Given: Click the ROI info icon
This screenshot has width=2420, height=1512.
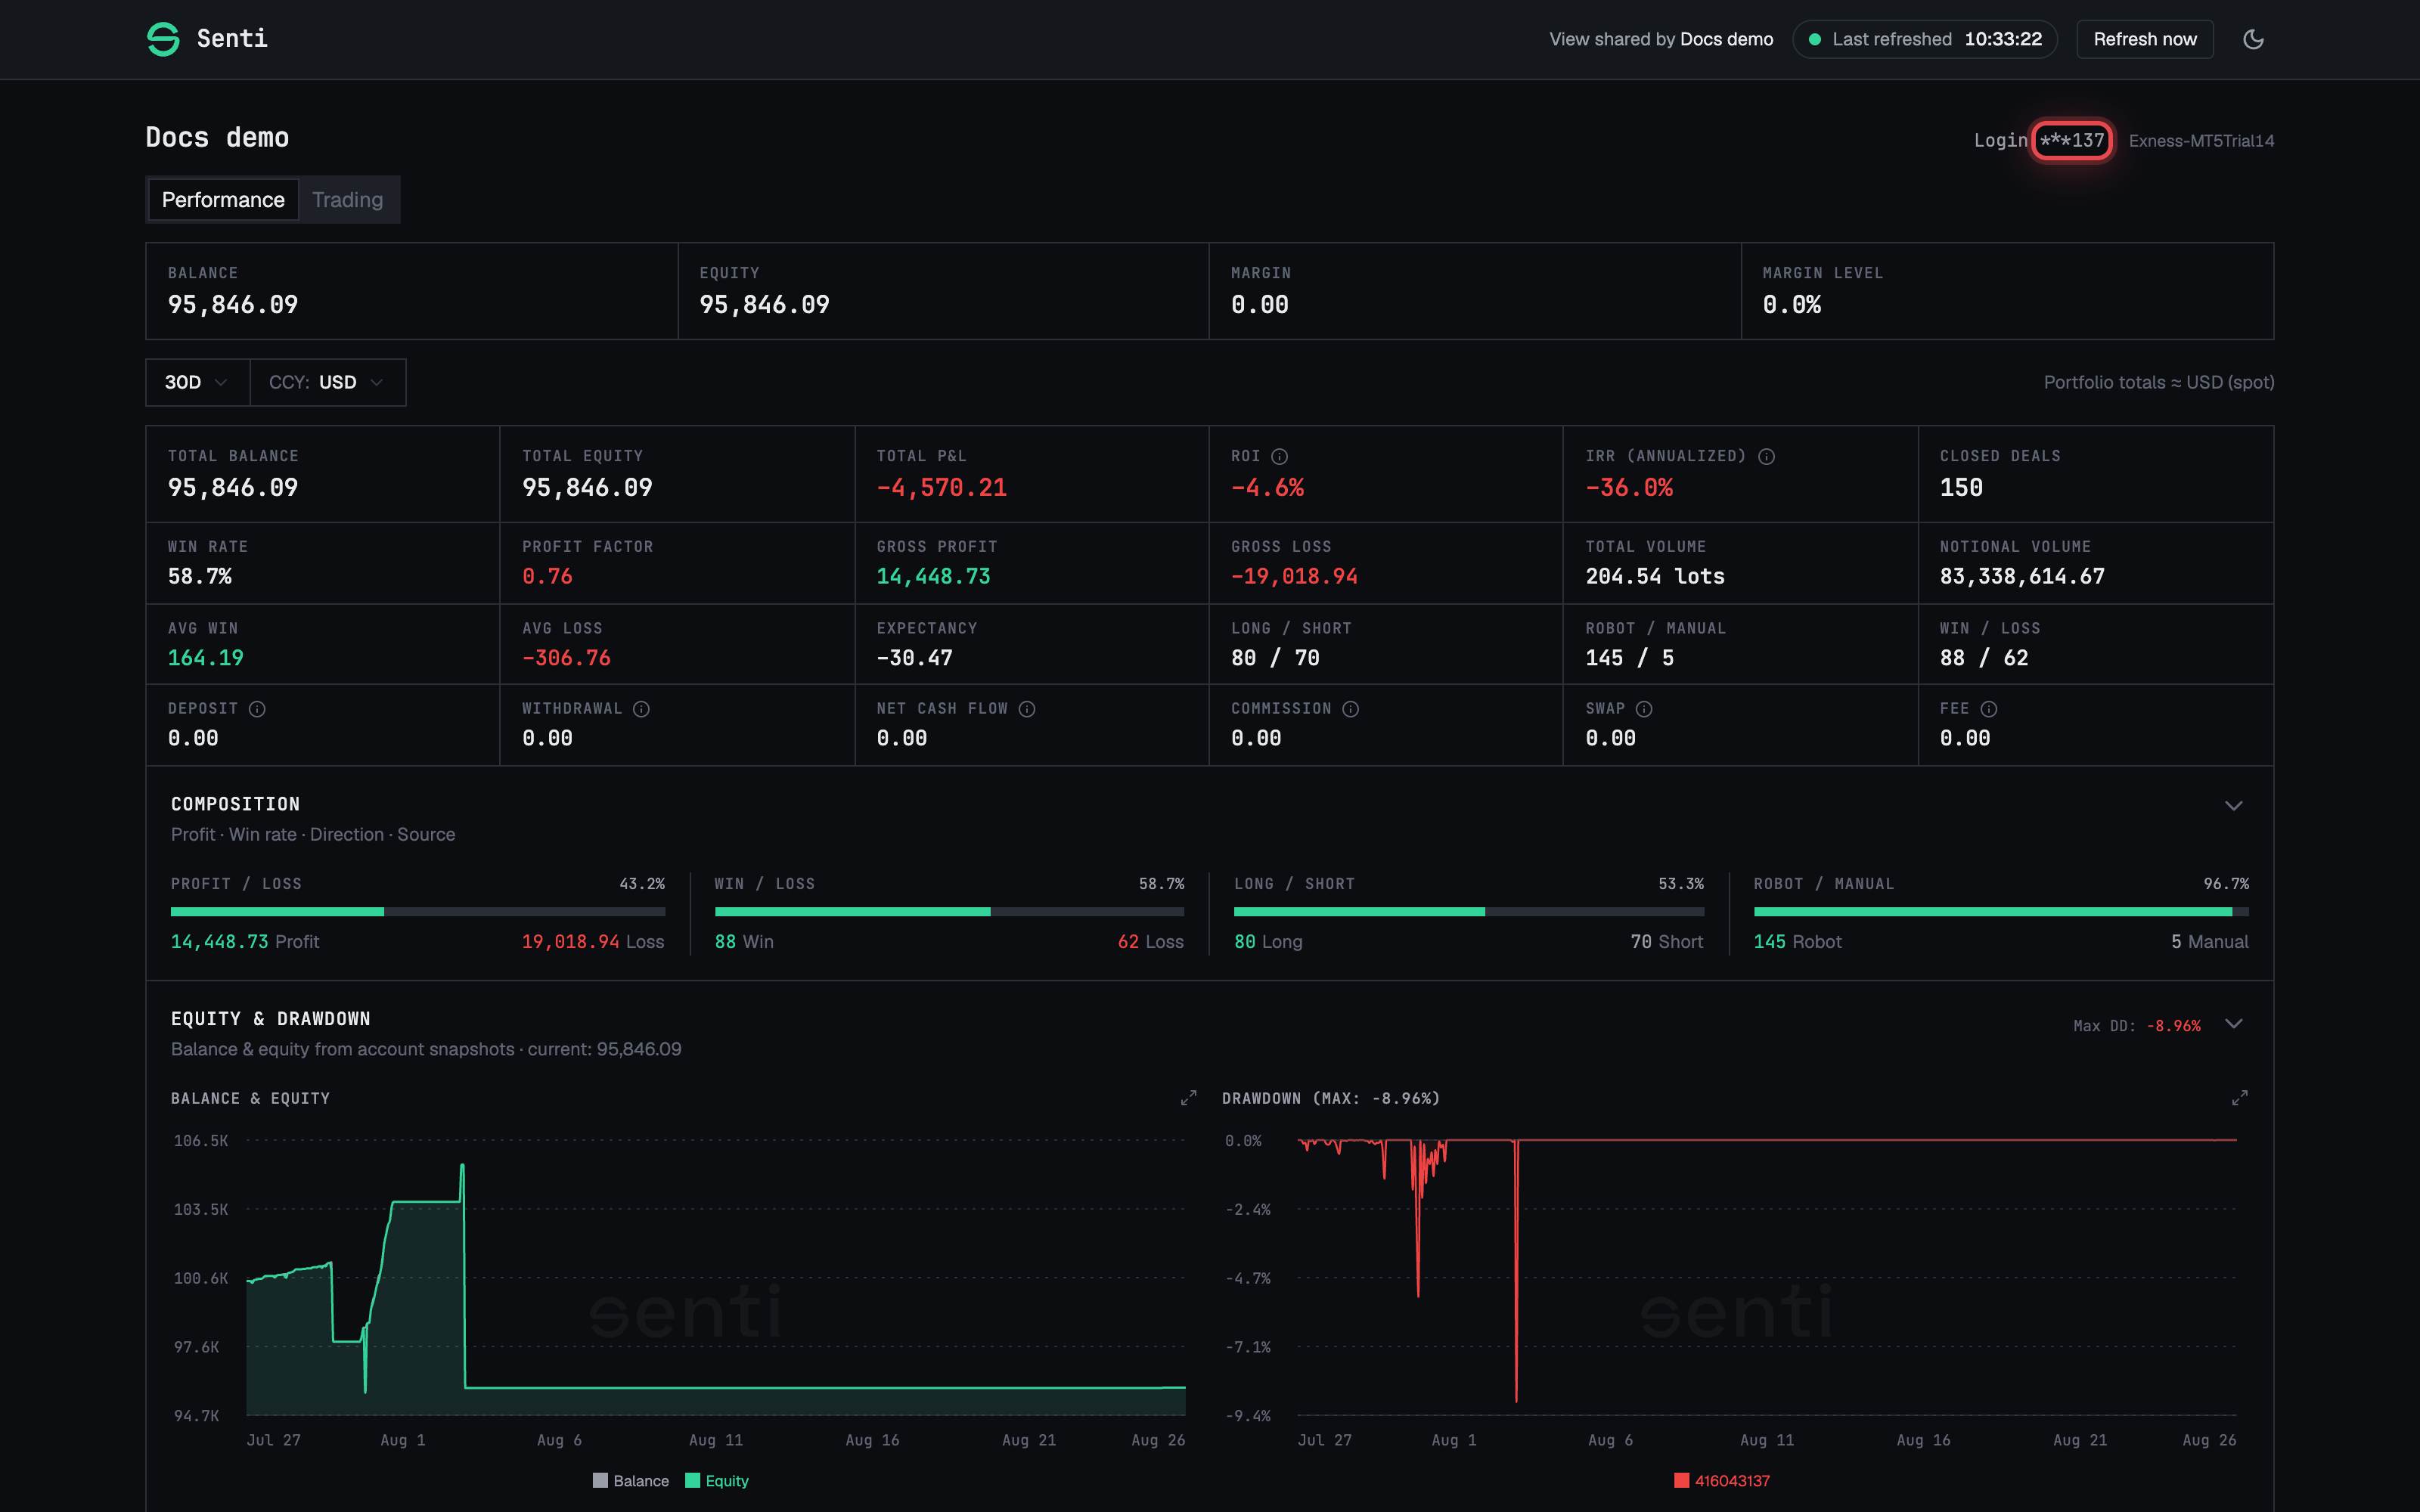Looking at the screenshot, I should (1279, 456).
